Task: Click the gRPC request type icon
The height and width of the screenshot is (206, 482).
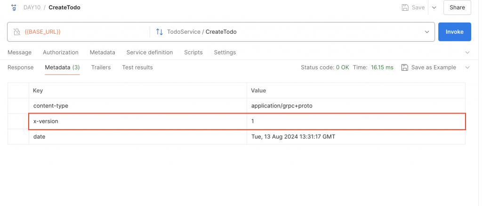Action: point(14,8)
